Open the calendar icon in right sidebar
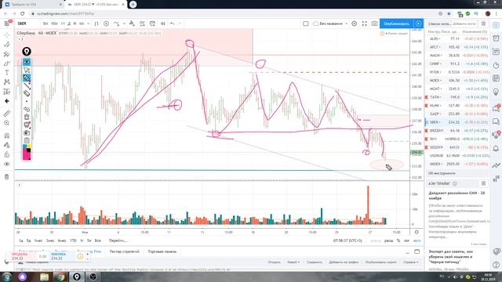Viewport: 502px width, 282px height. (496, 78)
